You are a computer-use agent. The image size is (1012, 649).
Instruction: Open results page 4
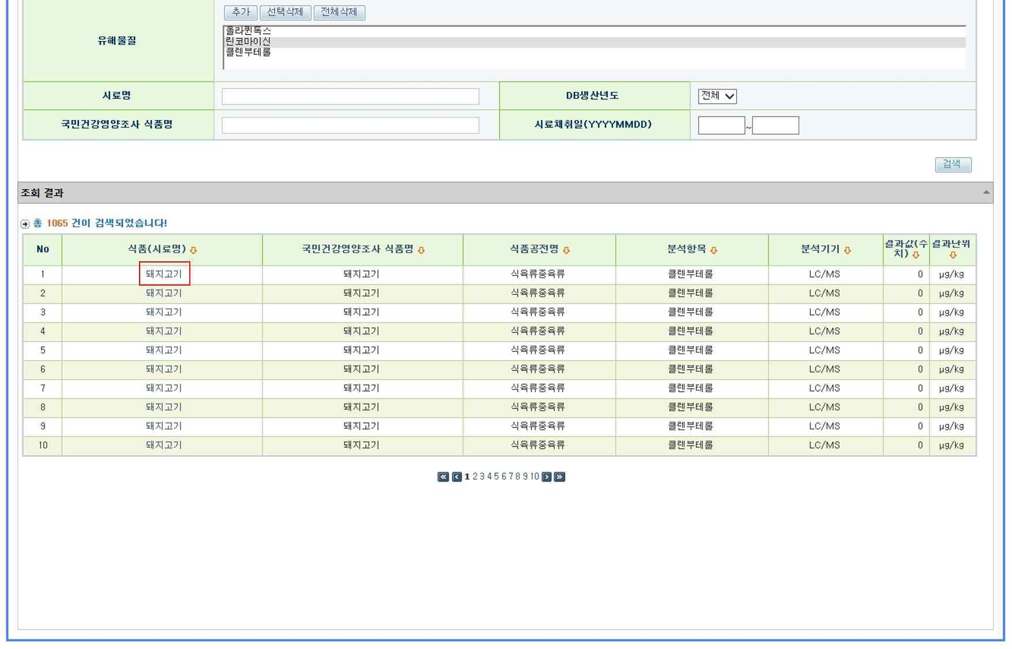tap(489, 477)
